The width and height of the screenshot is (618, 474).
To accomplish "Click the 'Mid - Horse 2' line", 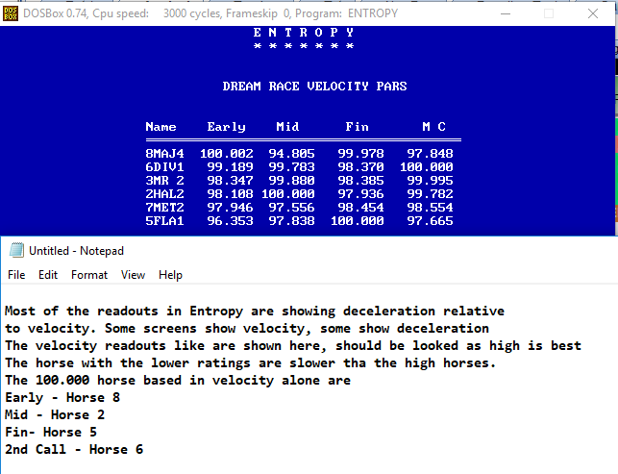I will coord(55,414).
